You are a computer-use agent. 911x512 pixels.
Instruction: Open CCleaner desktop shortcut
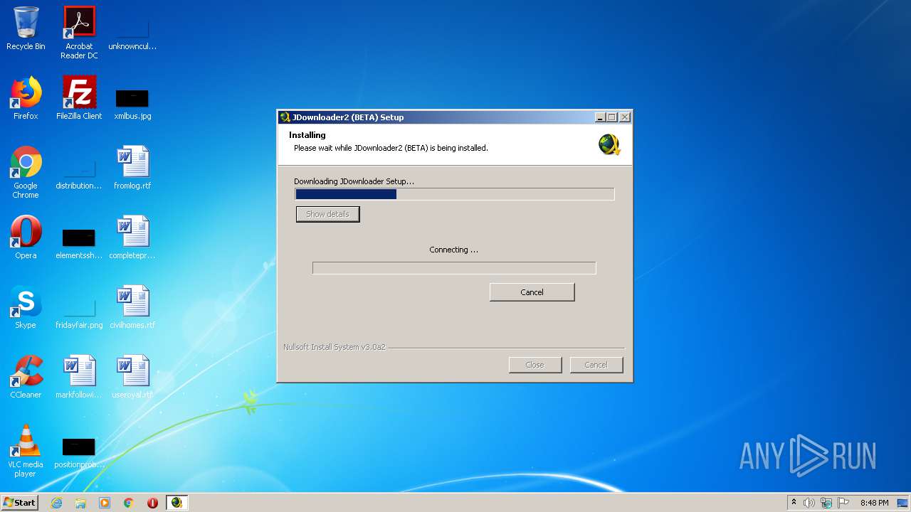[26, 377]
